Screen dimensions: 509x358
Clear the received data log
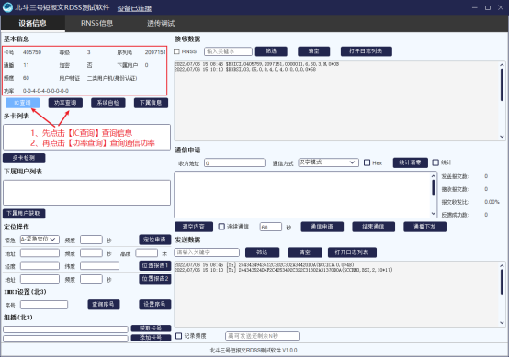(314, 51)
